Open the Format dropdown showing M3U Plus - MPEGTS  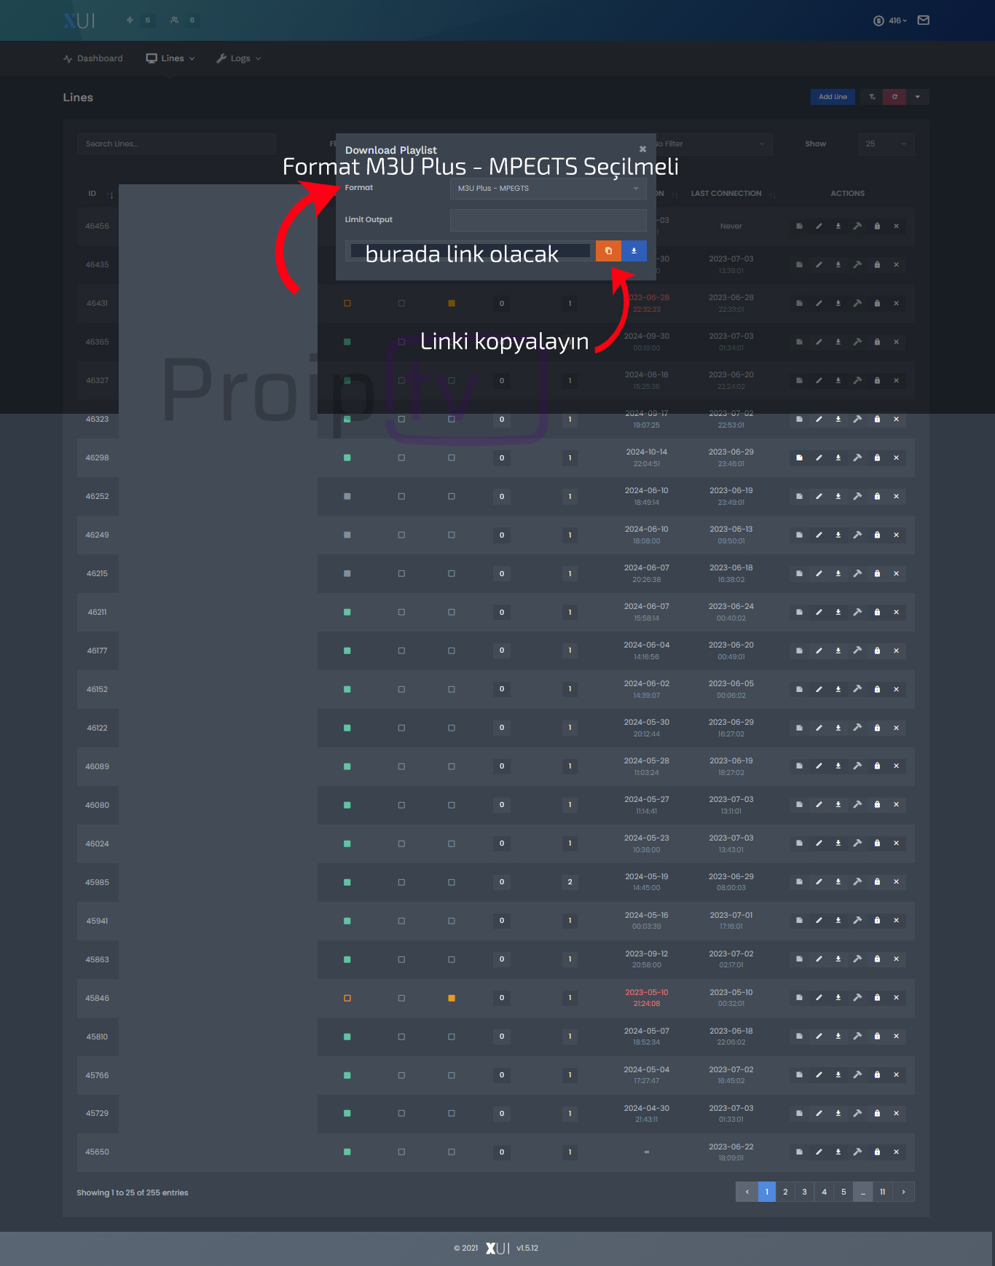coord(548,189)
